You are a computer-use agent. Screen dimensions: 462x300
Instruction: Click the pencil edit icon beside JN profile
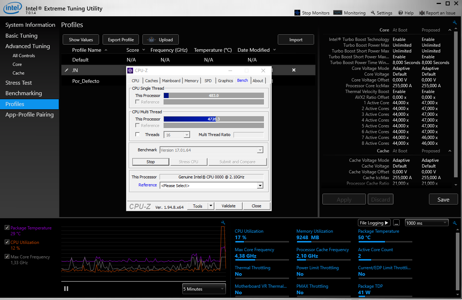[66, 70]
